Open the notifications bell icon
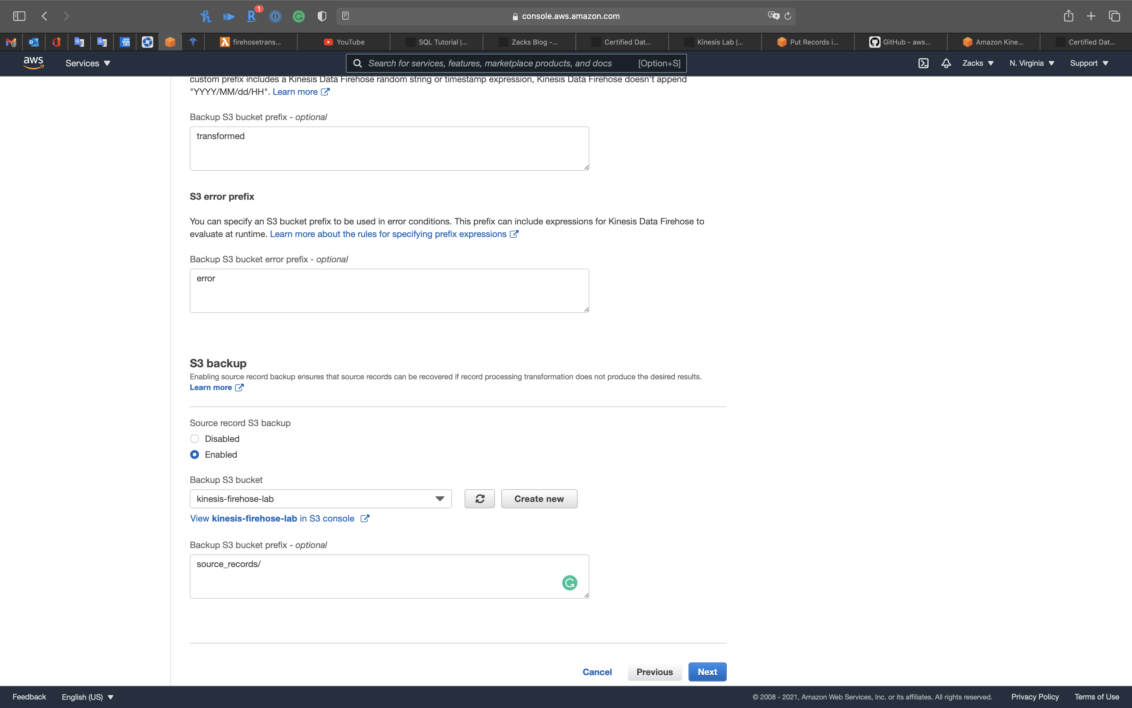This screenshot has width=1132, height=708. point(946,63)
